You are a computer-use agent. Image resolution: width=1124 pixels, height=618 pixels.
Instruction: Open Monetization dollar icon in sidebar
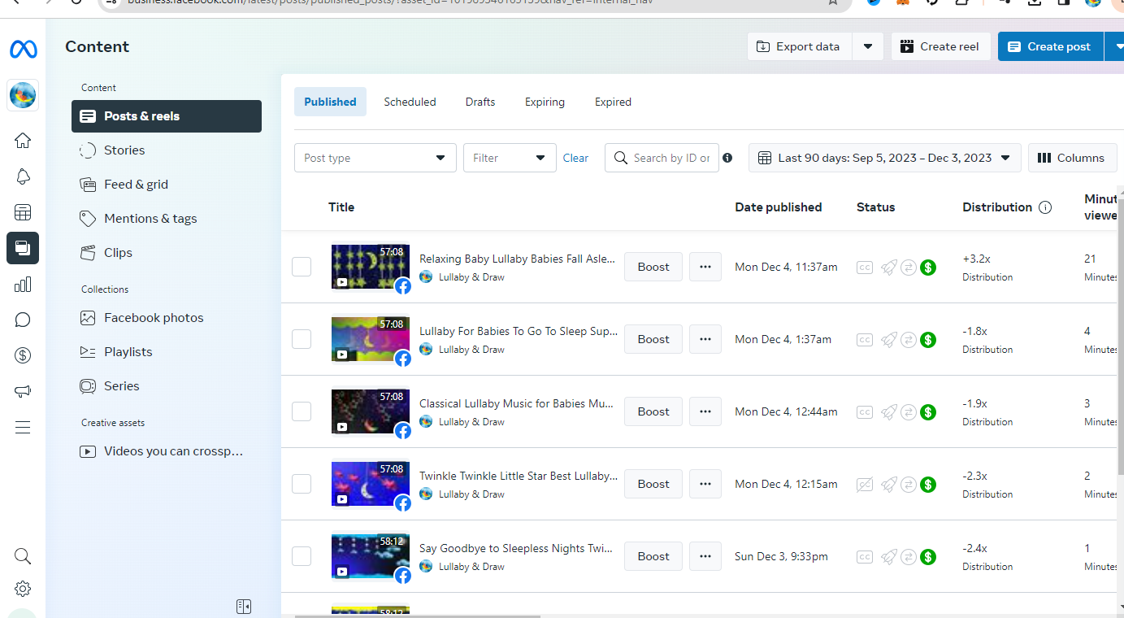(x=23, y=355)
